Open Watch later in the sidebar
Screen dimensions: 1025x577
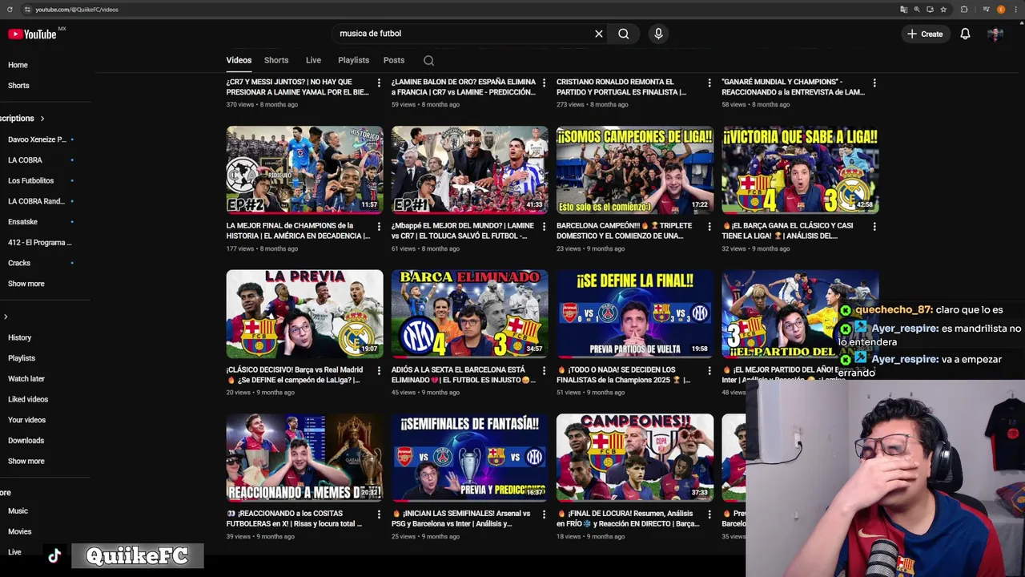[26, 379]
